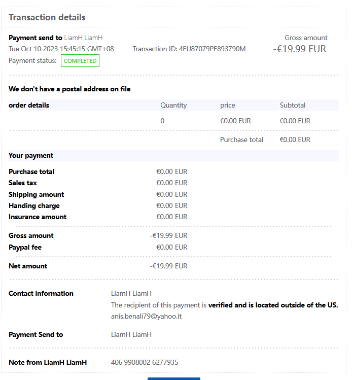The image size is (352, 380).
Task: Click the large -€19.99 EUR gross amount
Action: click(300, 49)
